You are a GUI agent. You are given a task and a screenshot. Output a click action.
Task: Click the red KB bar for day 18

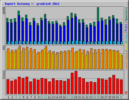coord(72,83)
